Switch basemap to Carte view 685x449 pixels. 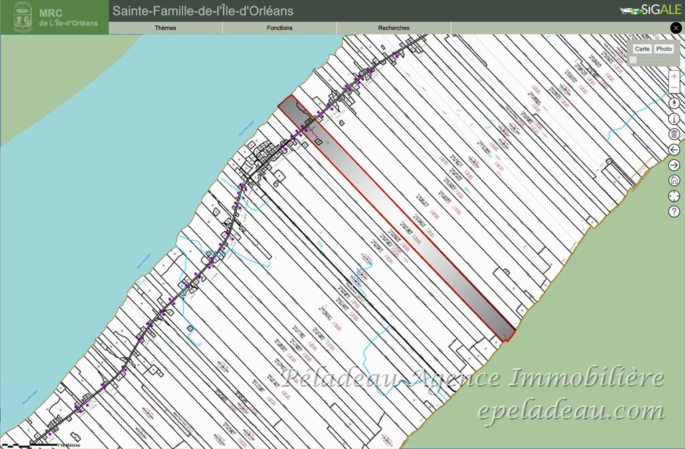pyautogui.click(x=642, y=49)
